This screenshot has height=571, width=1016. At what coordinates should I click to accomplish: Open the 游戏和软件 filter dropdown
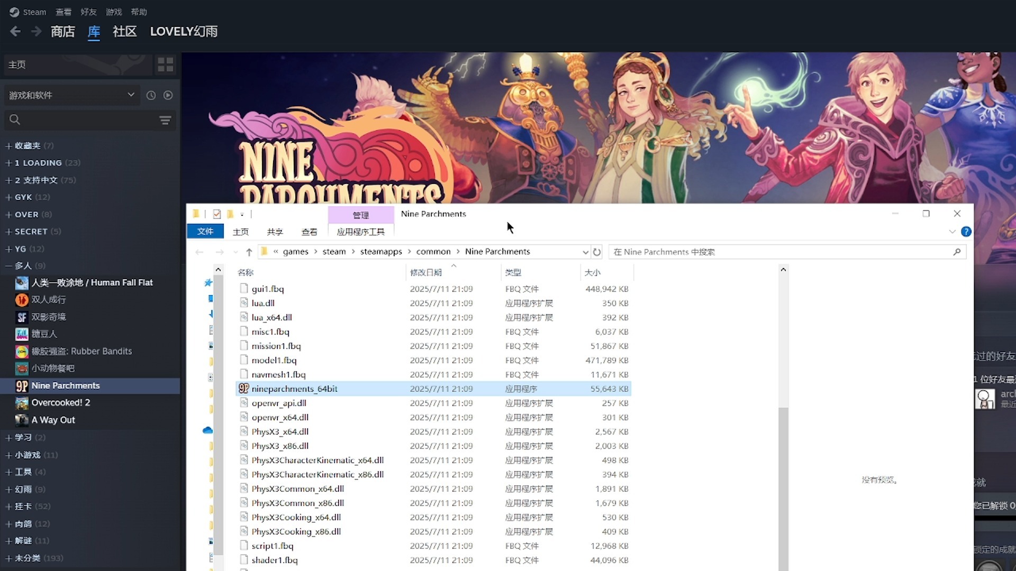point(72,95)
